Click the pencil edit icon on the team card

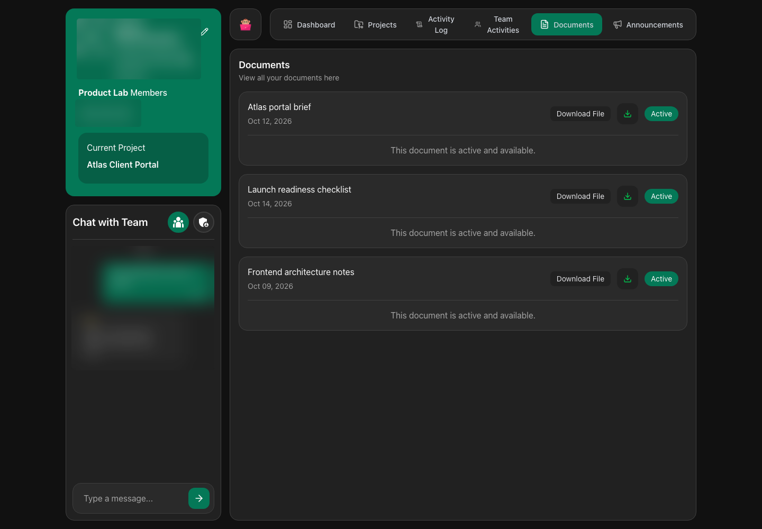(205, 32)
